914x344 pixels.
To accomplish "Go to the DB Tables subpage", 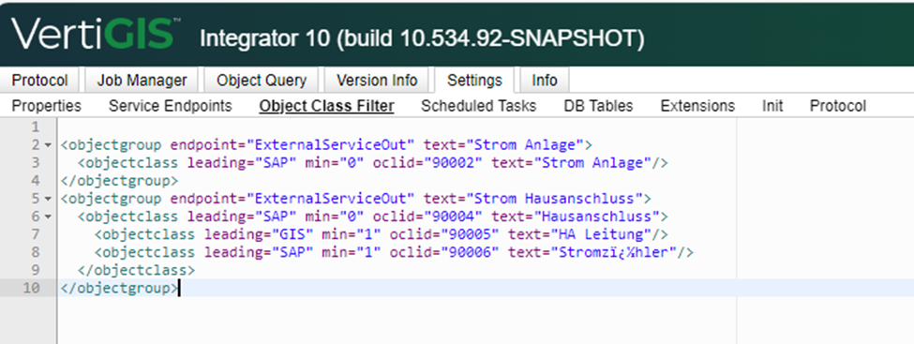I will pyautogui.click(x=598, y=106).
